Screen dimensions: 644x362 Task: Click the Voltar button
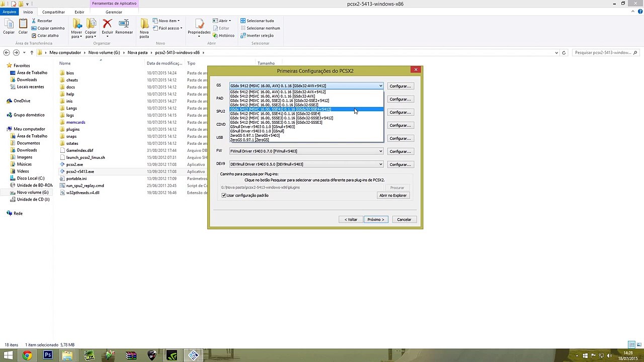[x=351, y=220]
